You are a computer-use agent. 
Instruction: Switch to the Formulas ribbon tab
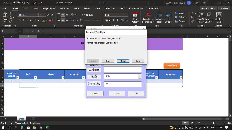[x=64, y=8]
